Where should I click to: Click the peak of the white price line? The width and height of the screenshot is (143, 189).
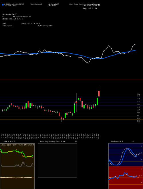[136, 44]
